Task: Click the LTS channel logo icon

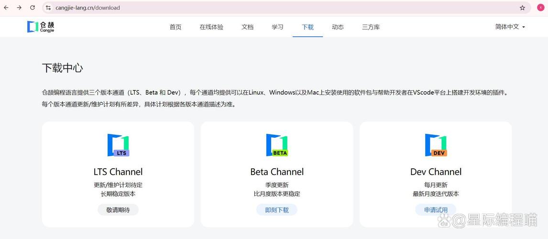Action: coord(118,145)
